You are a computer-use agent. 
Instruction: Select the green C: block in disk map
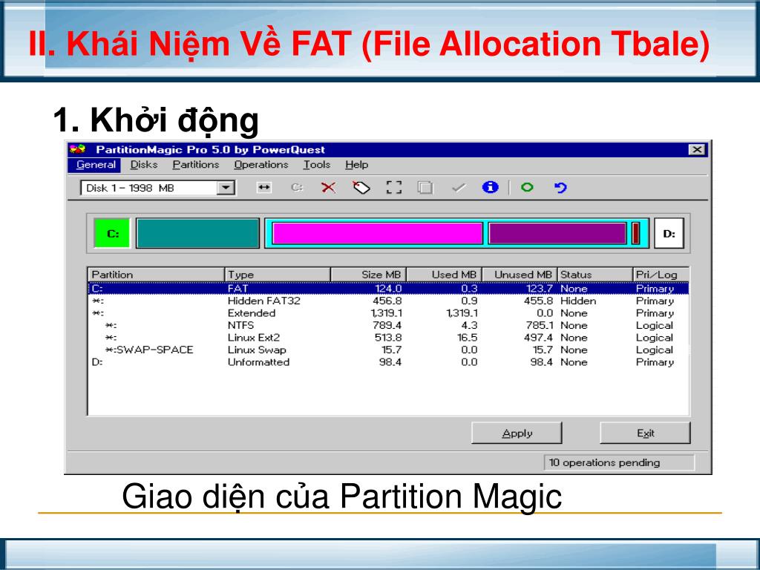pos(112,234)
